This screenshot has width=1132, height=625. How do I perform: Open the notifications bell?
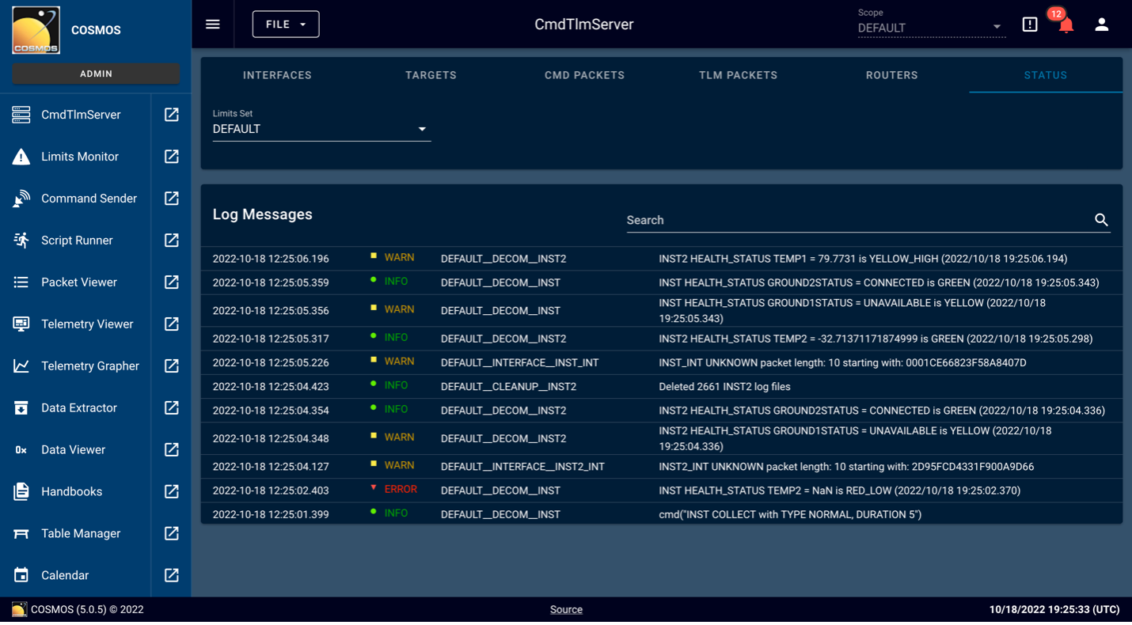point(1066,25)
